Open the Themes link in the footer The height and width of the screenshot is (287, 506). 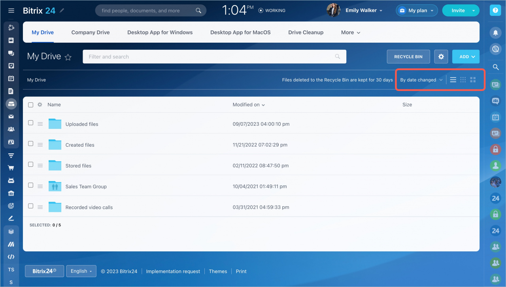(218, 272)
